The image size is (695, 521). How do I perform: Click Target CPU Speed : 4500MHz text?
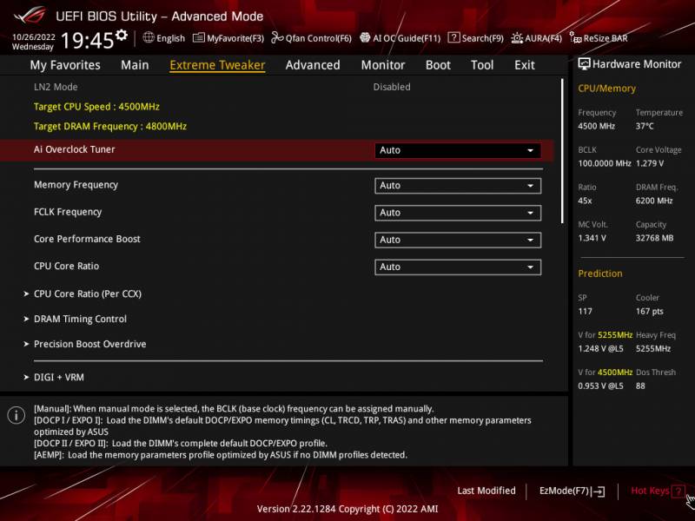click(96, 107)
